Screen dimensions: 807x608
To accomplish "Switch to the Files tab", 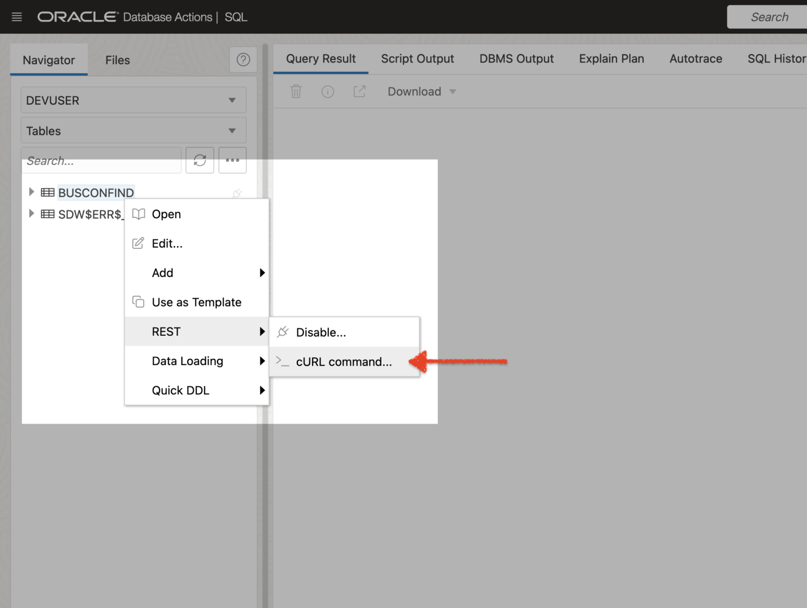I will click(x=117, y=60).
